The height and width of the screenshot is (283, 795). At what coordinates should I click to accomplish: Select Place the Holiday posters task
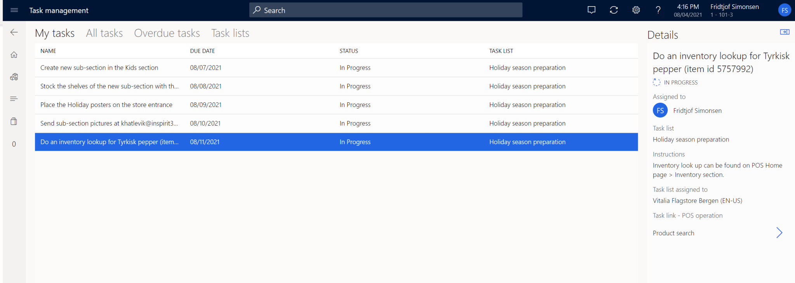pos(106,105)
